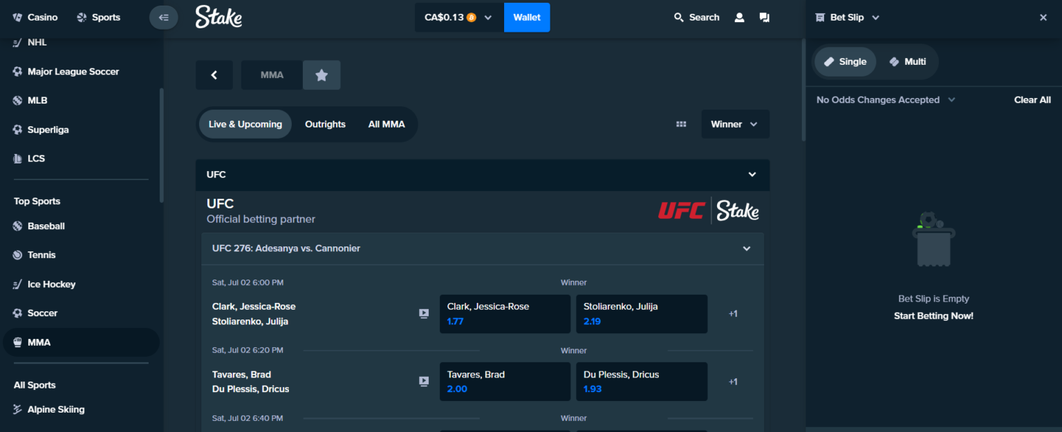This screenshot has width=1062, height=432.
Task: Clear All bet slip selections
Action: click(1032, 99)
